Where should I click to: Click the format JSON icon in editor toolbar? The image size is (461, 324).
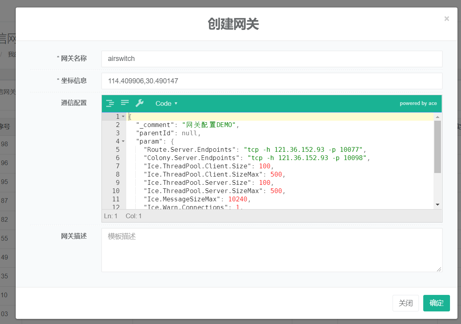click(x=110, y=103)
